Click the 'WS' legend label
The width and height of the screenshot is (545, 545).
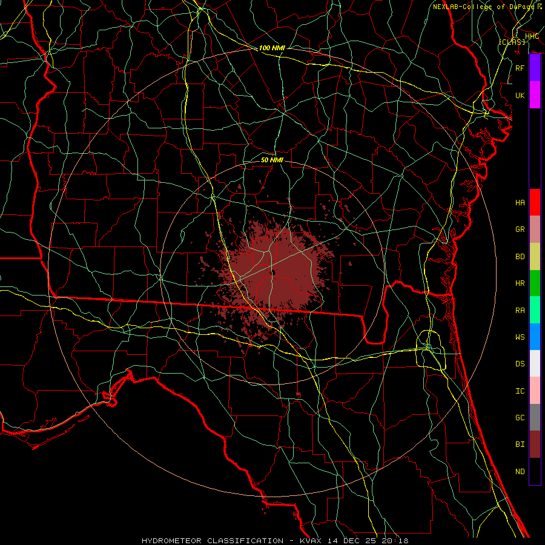[520, 337]
